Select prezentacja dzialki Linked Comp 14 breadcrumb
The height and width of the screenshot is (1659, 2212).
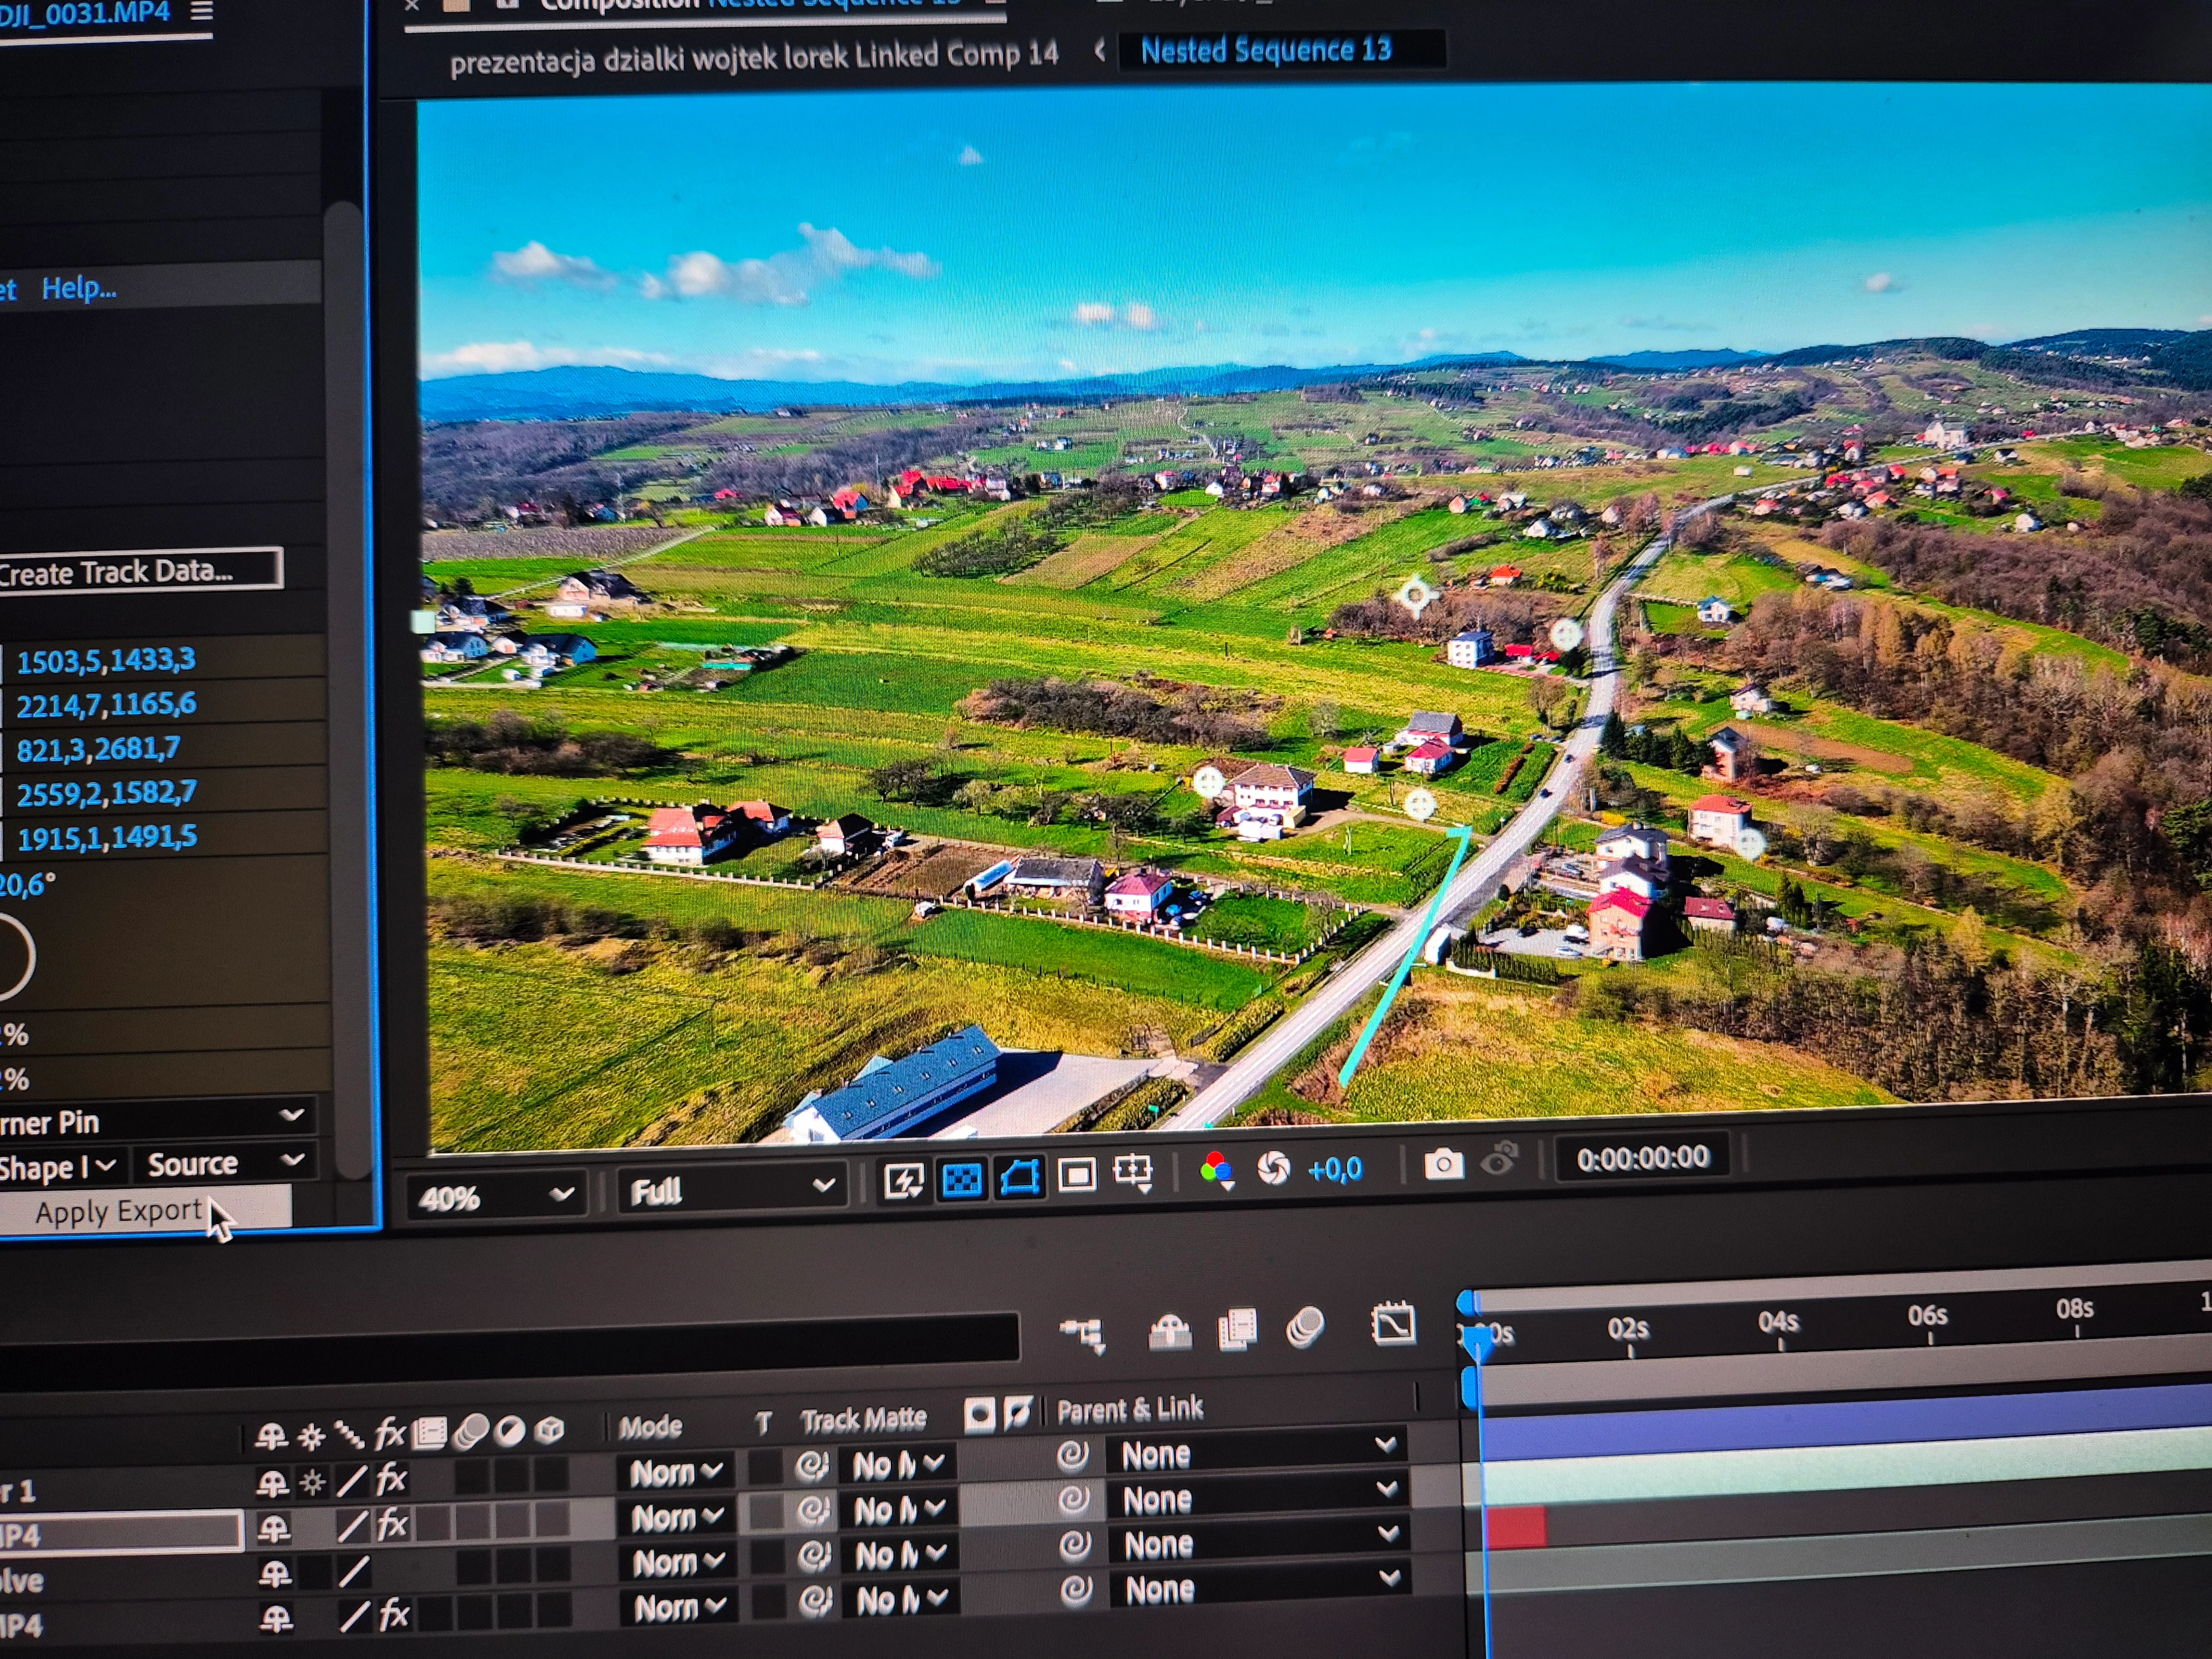click(x=753, y=58)
